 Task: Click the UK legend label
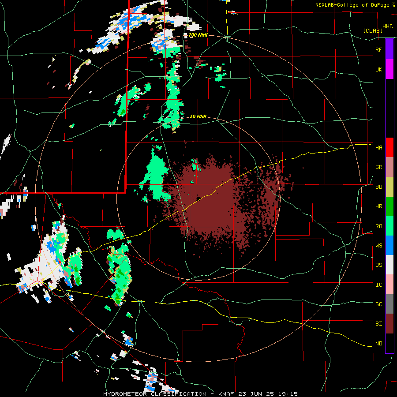(378, 69)
